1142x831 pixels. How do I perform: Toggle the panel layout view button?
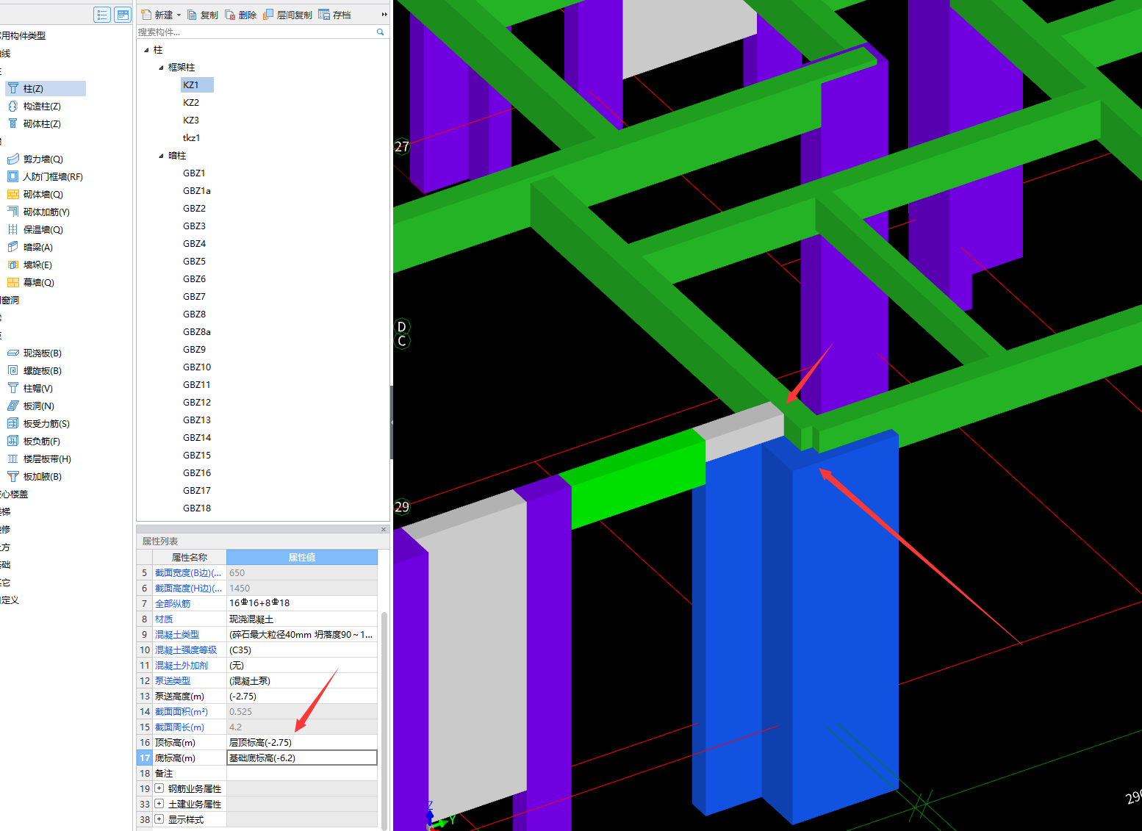tap(123, 15)
